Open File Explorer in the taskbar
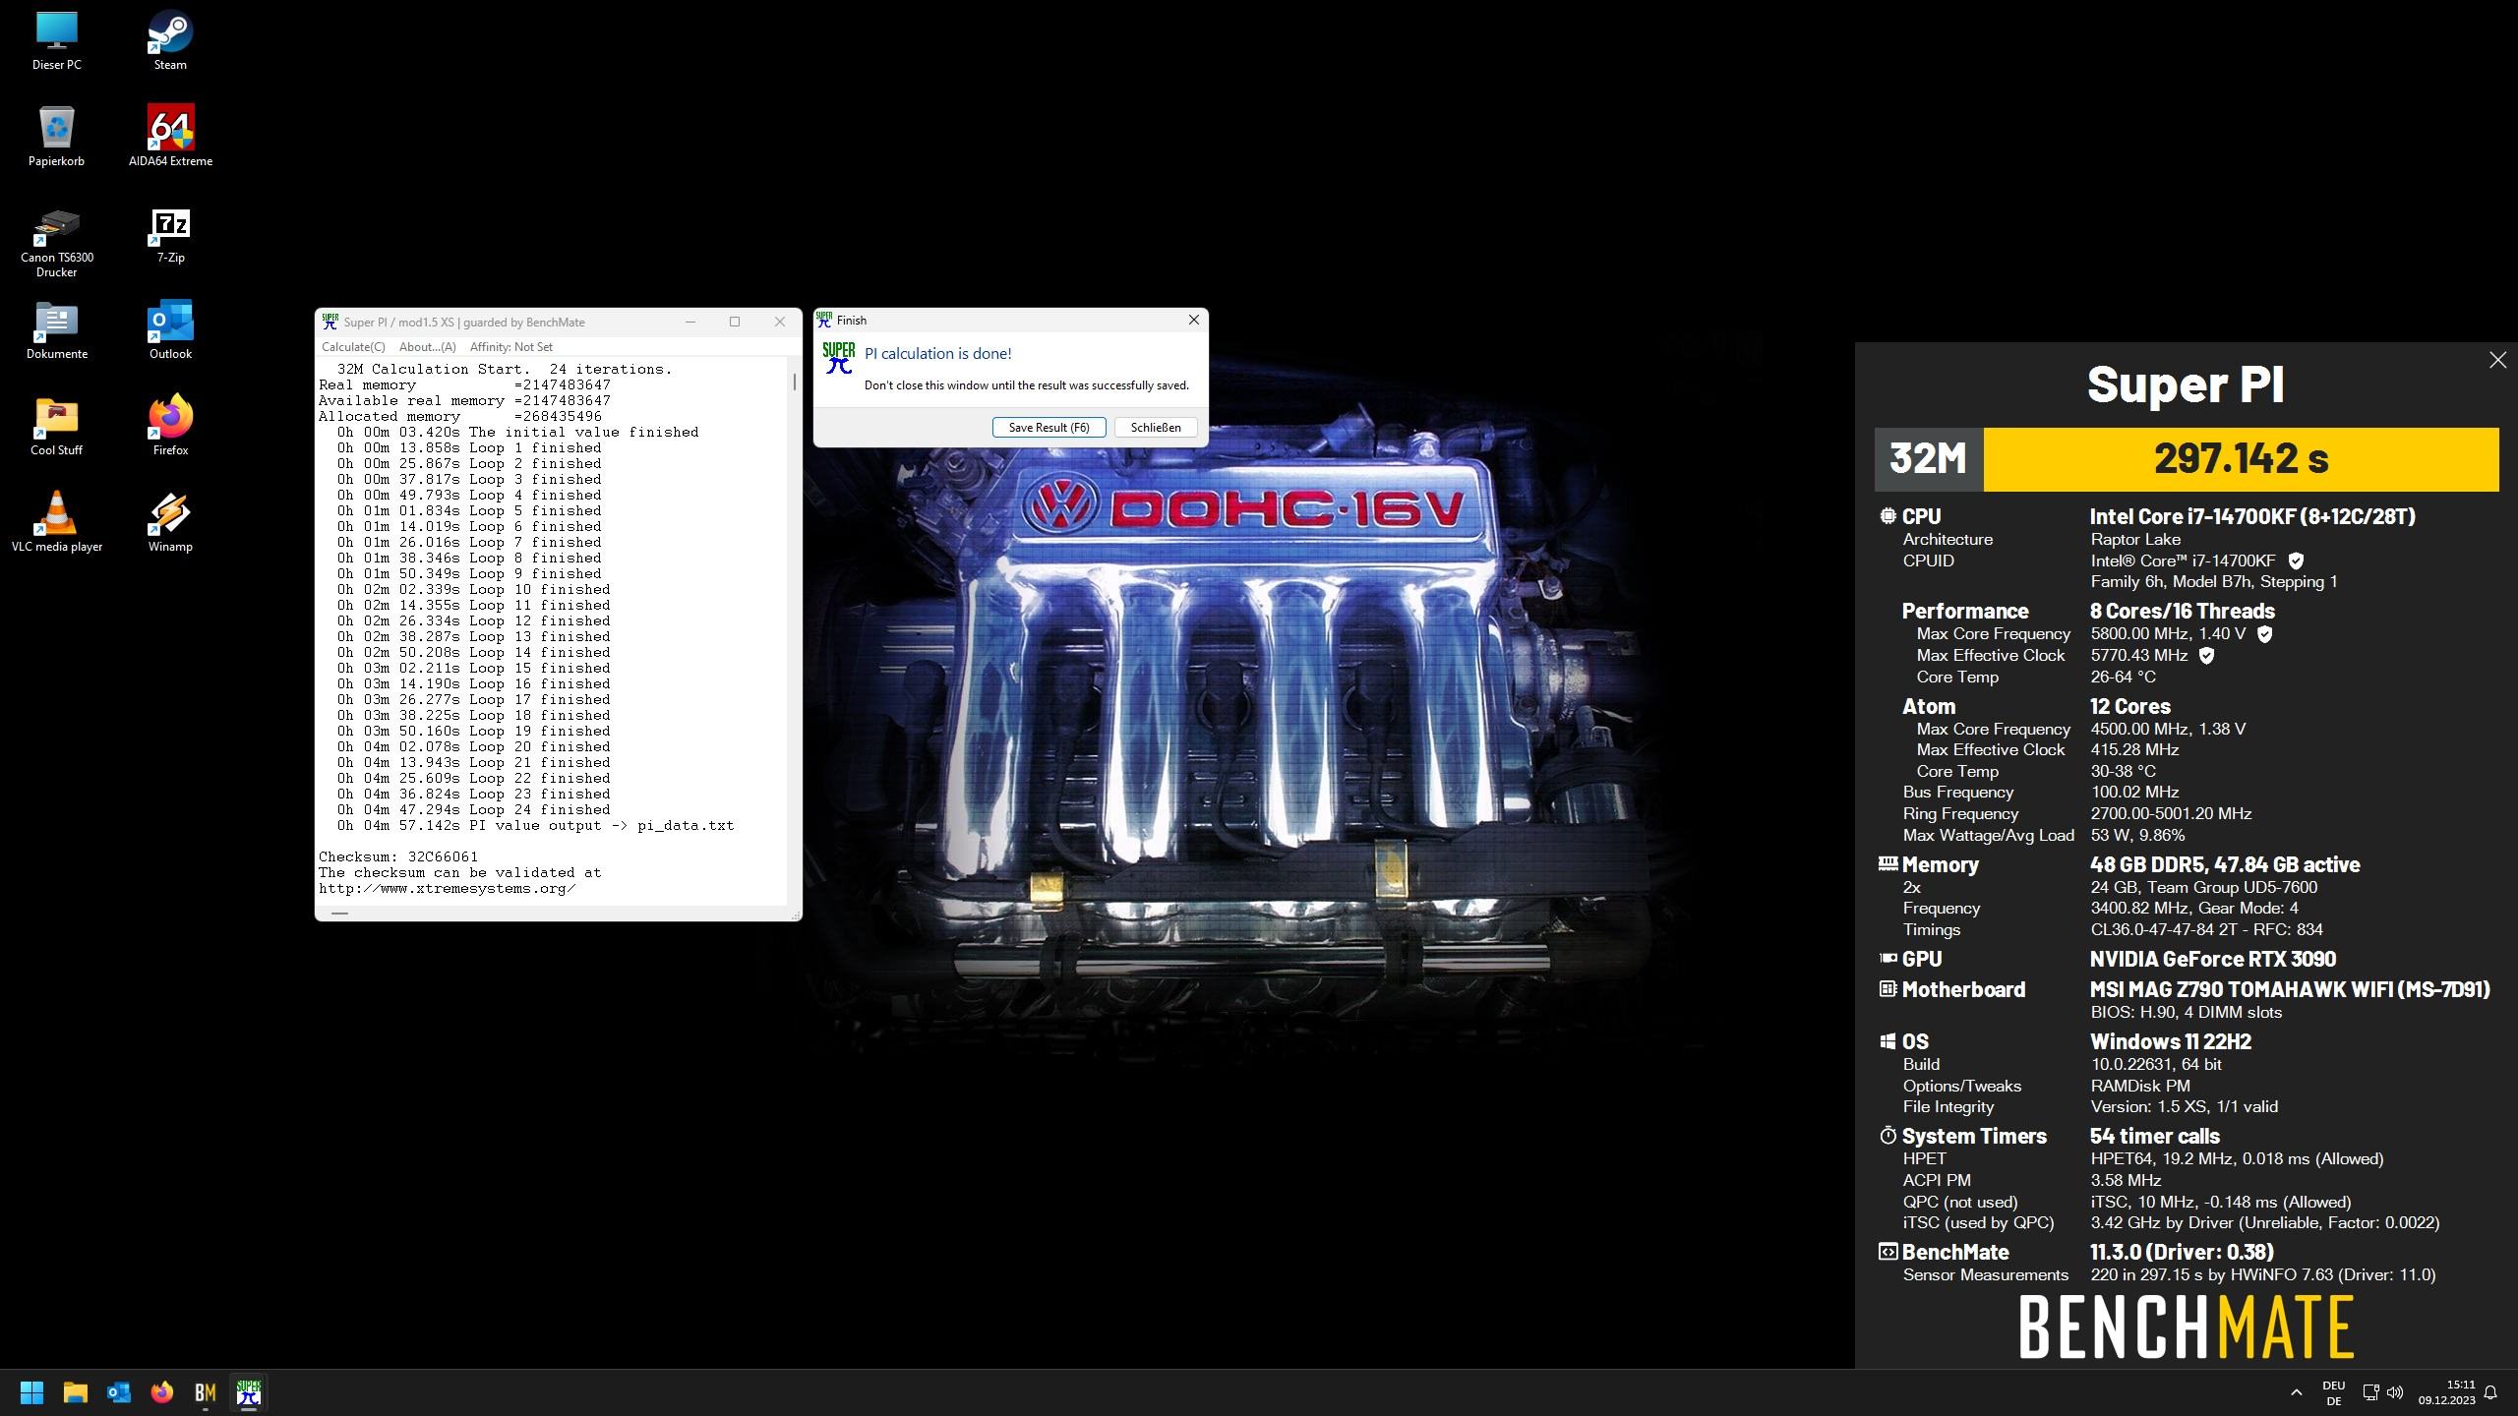Viewport: 2518px width, 1416px height. (76, 1392)
